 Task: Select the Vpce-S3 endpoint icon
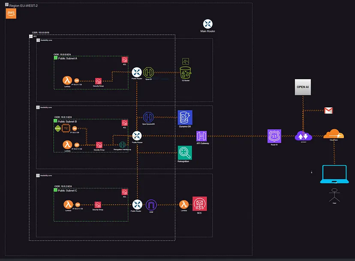148,72
